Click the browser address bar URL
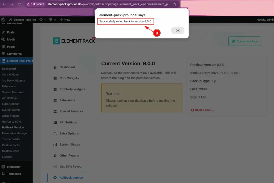The height and width of the screenshot is (183, 274). 107,4
